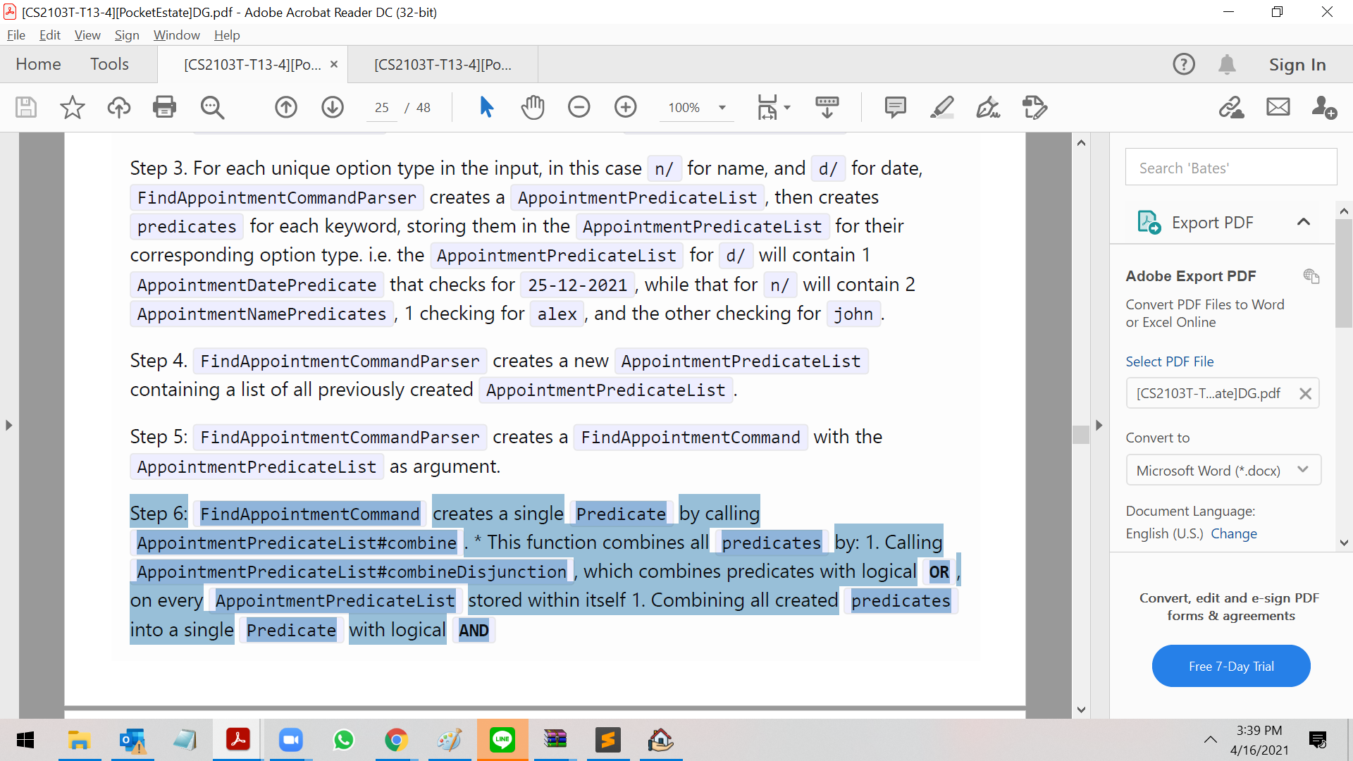The width and height of the screenshot is (1353, 761).
Task: Click the zoom out minus icon
Action: (579, 107)
